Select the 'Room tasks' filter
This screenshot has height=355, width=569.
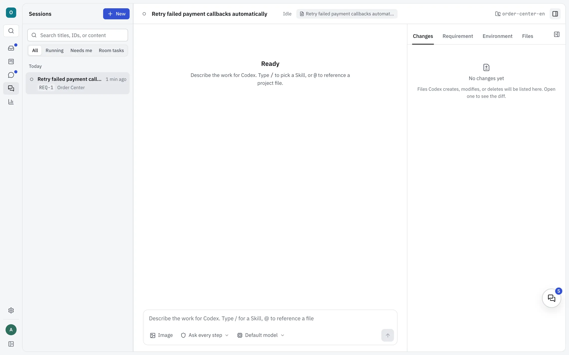pos(111,50)
